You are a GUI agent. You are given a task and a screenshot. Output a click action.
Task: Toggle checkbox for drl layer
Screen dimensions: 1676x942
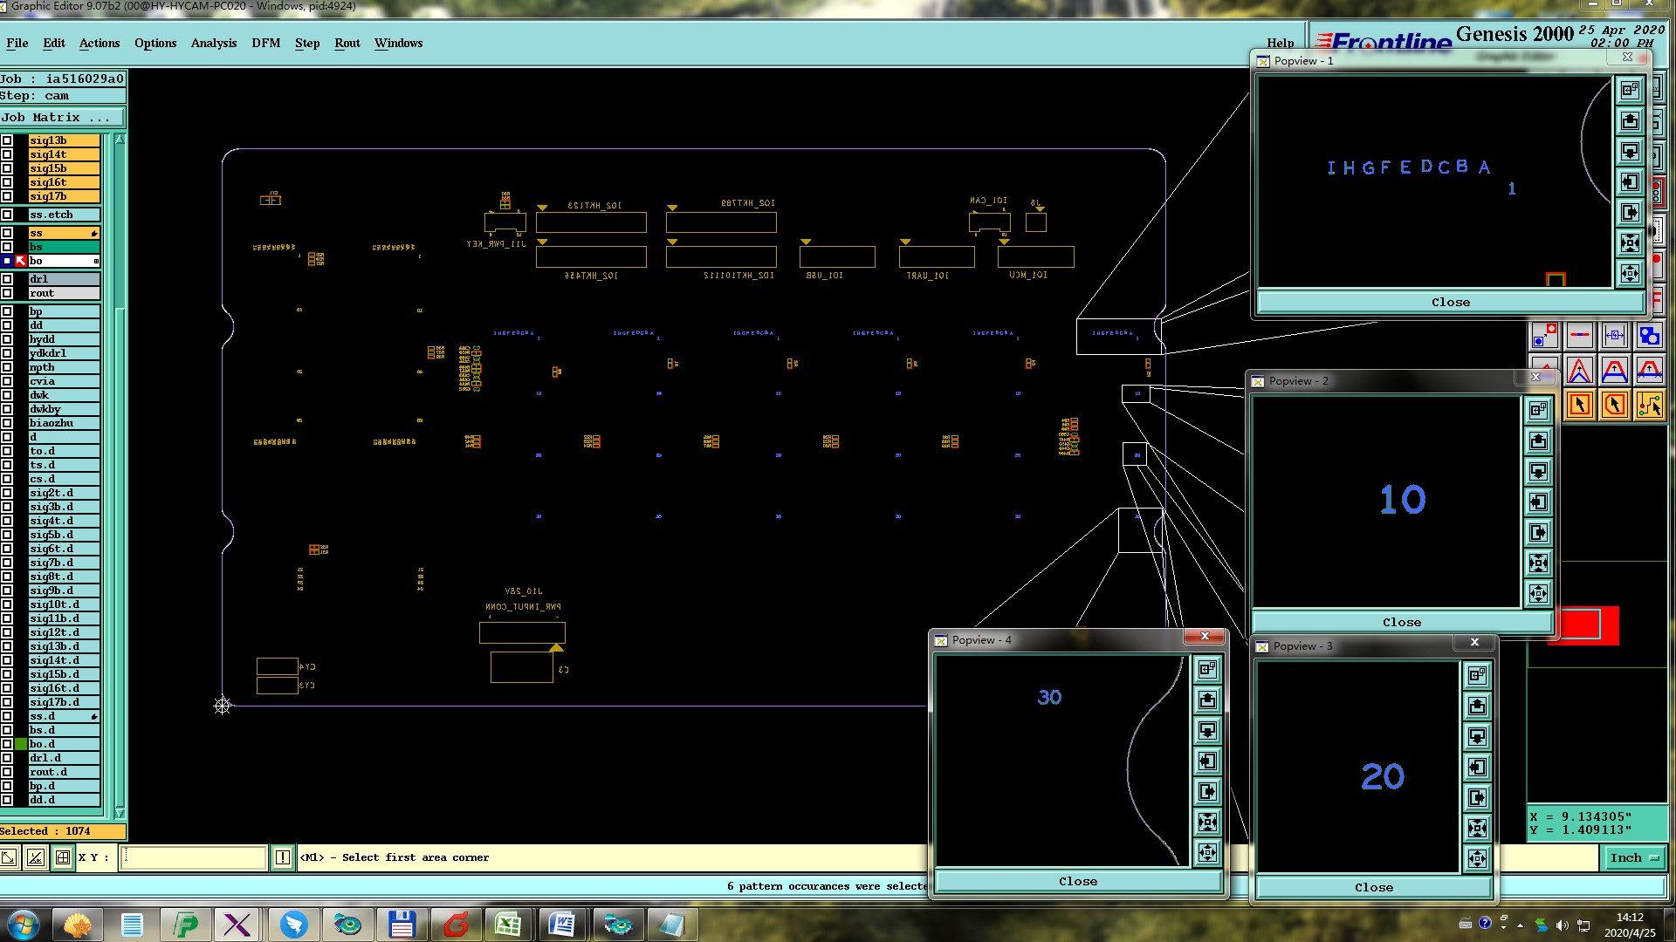click(x=7, y=279)
